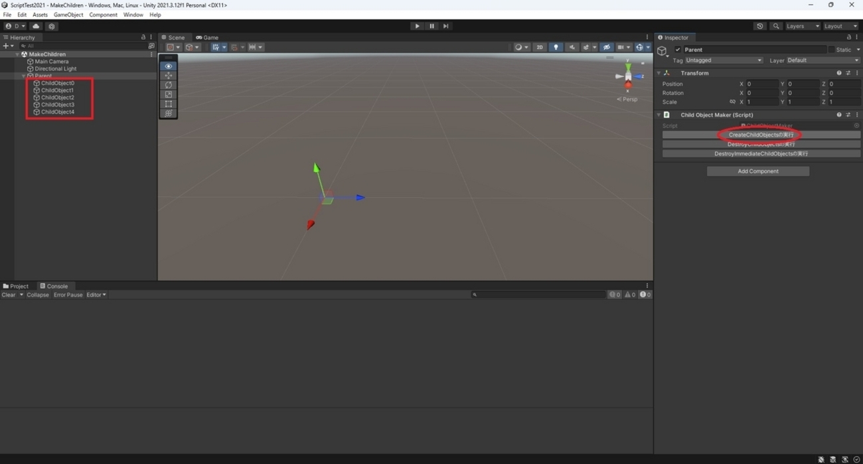Toggle scene visibility with the crossed-eye icon

(x=606, y=47)
